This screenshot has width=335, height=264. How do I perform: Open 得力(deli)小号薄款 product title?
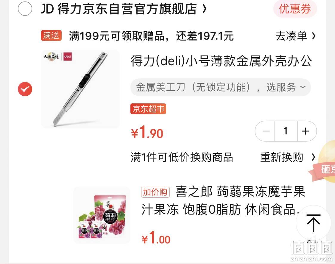(221, 61)
